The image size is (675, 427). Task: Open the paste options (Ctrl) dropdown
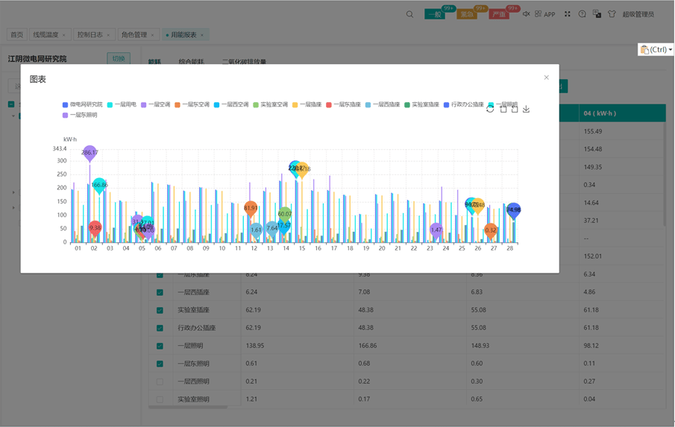tap(656, 50)
